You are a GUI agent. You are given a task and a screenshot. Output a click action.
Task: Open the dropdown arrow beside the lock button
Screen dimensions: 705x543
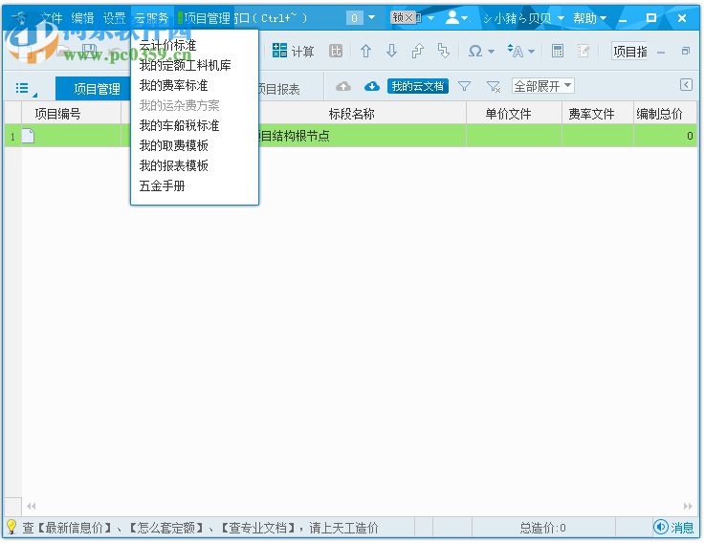(x=430, y=18)
